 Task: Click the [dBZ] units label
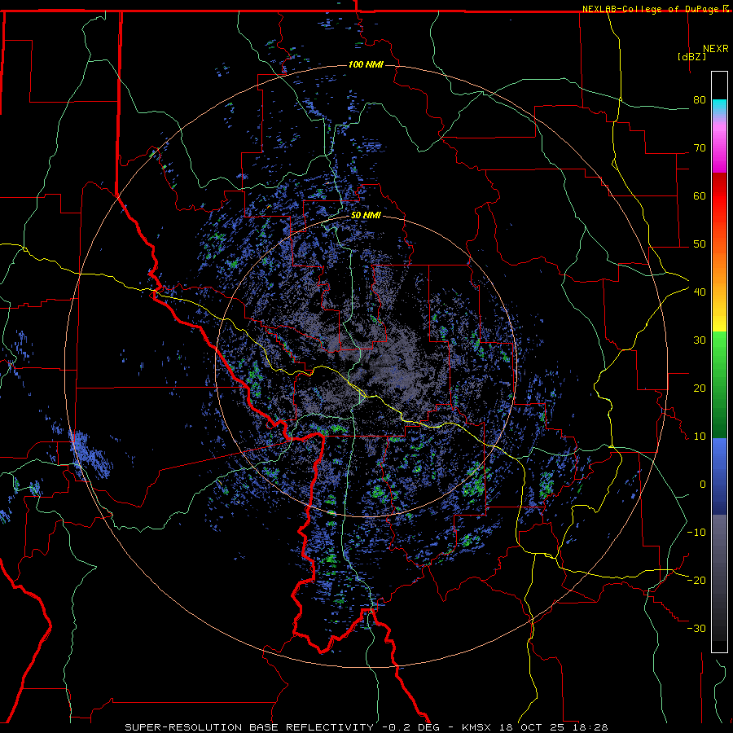pos(691,56)
